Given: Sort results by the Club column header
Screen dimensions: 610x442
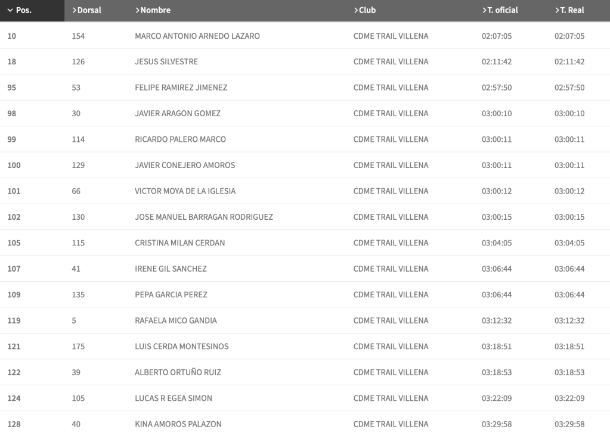Looking at the screenshot, I should click(365, 10).
